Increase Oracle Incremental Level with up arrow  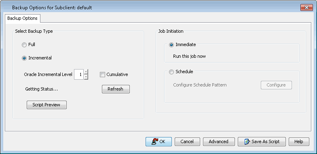click(x=86, y=72)
